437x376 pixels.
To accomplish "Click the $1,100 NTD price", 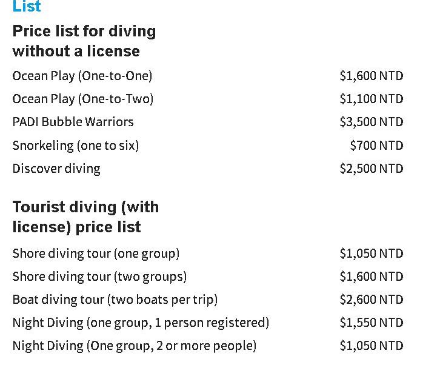I will [371, 99].
